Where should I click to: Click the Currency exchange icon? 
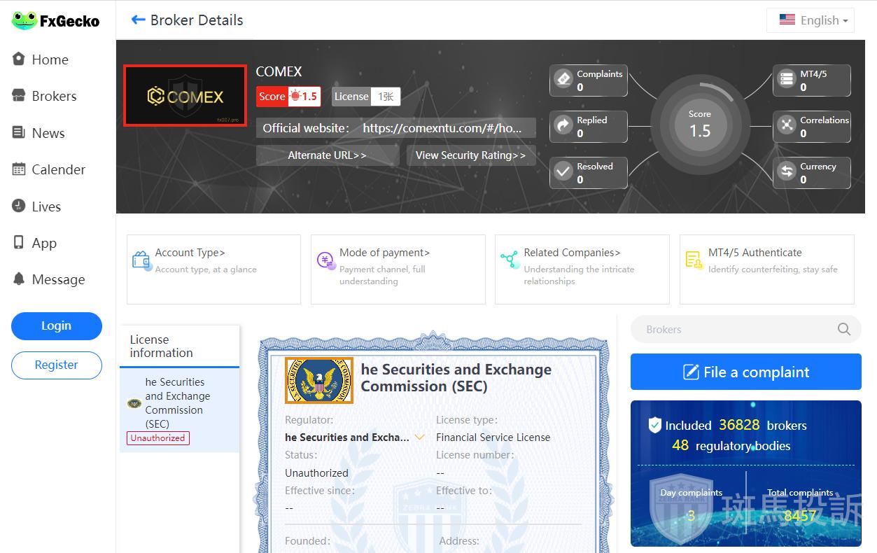click(x=787, y=172)
